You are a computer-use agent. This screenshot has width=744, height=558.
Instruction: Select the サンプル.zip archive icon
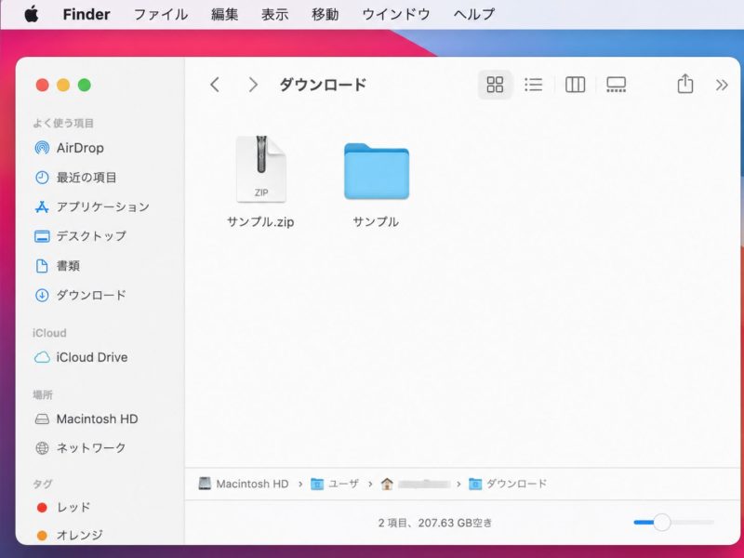pos(261,169)
